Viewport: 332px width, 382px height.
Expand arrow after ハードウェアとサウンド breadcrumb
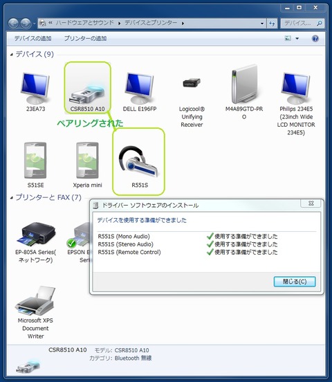pyautogui.click(x=119, y=24)
